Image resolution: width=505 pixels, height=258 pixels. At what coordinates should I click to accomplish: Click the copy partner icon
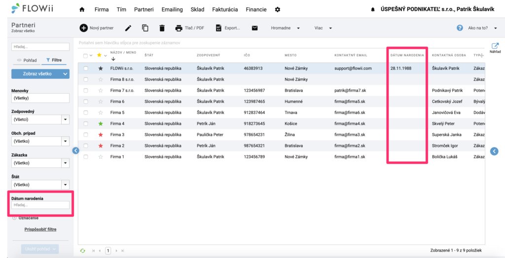[145, 28]
